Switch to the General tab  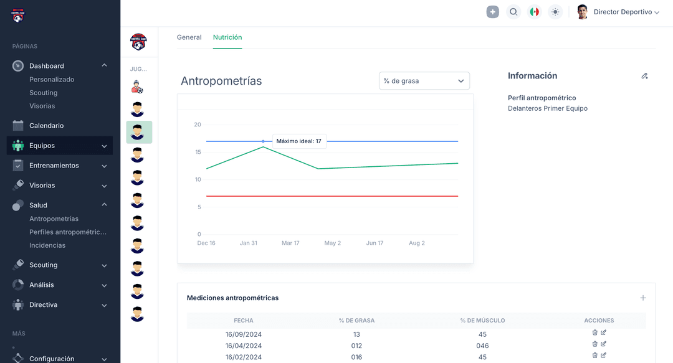point(189,37)
